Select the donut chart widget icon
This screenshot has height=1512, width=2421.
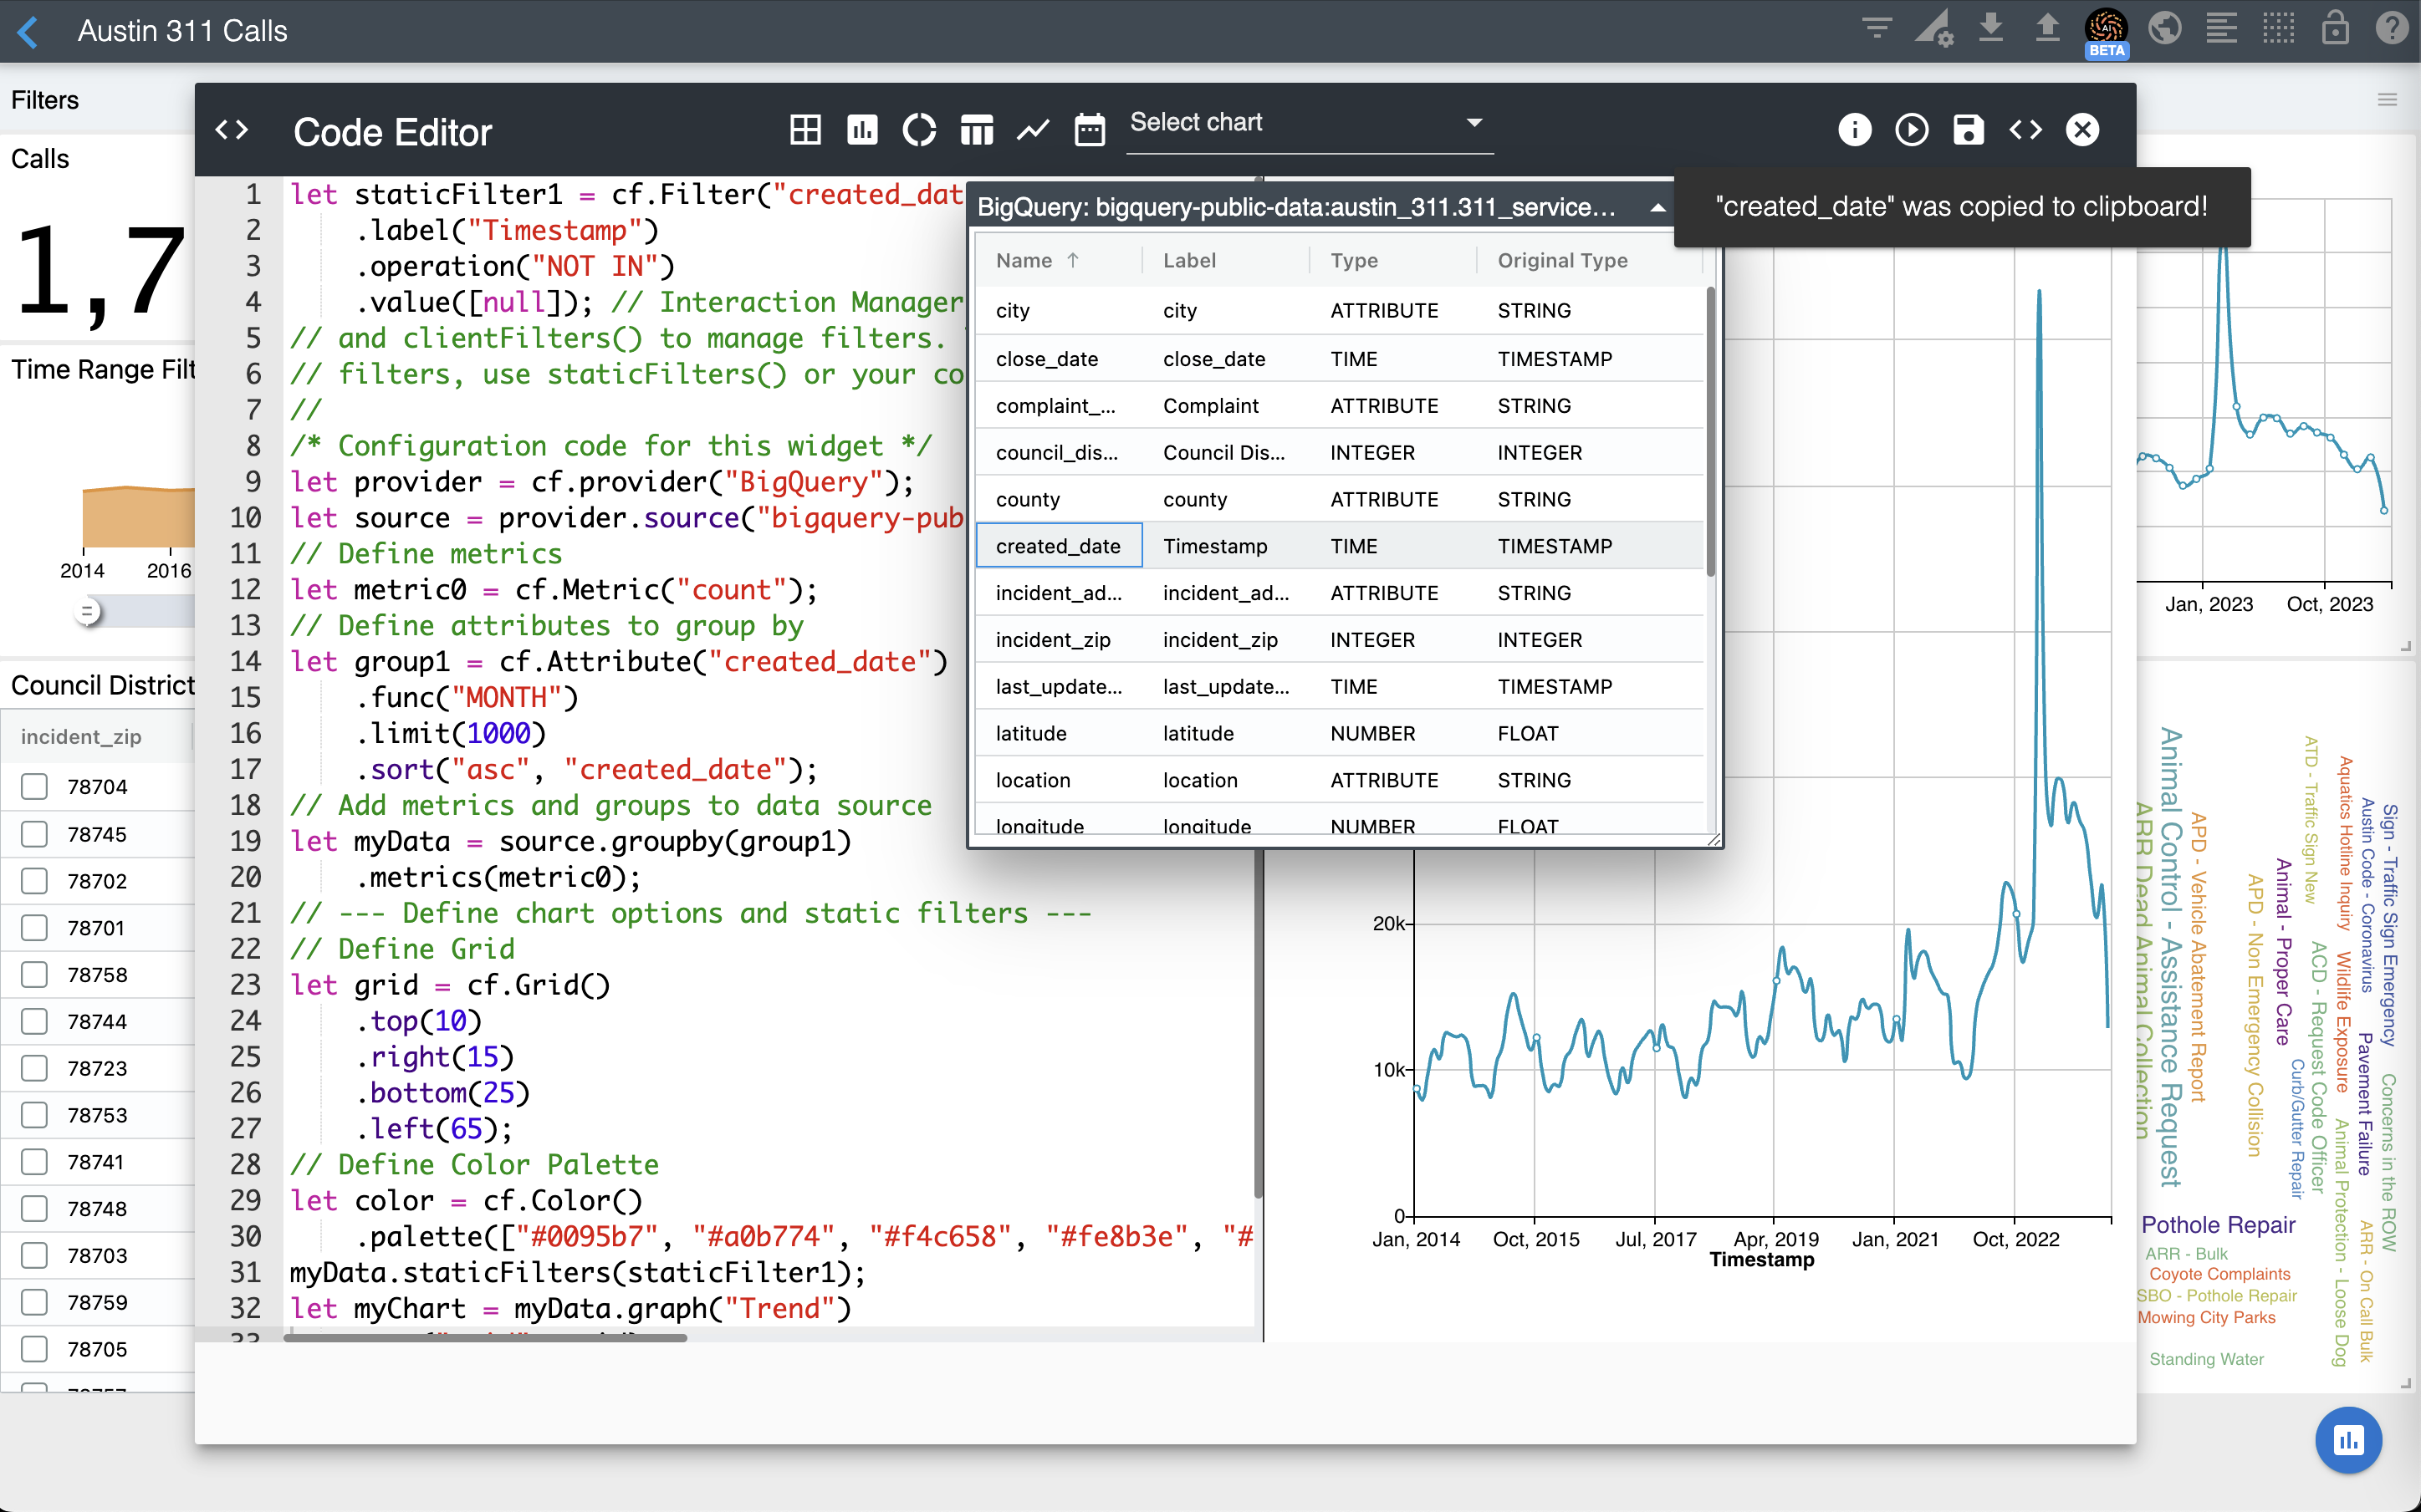click(x=918, y=130)
